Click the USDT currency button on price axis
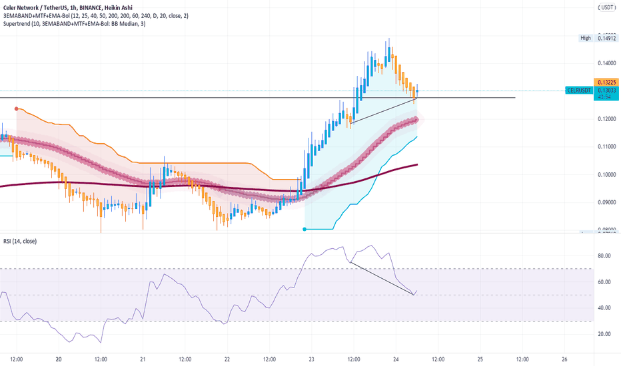Screen dimensions: 621x366 pyautogui.click(x=606, y=7)
